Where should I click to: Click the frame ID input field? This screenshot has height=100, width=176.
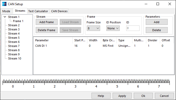tap(133, 28)
